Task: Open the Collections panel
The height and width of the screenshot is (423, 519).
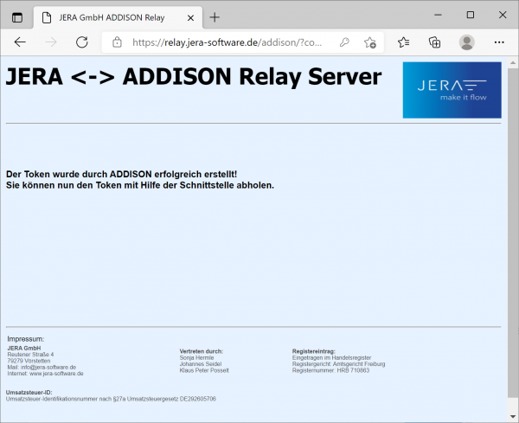Action: (x=435, y=42)
